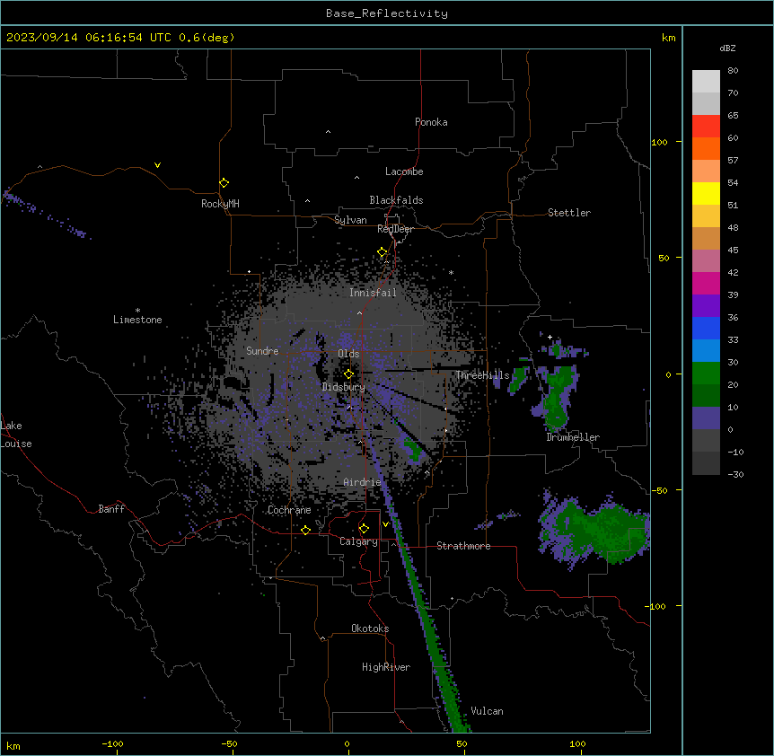The width and height of the screenshot is (774, 756).
Task: Click the 100 tick label on the right axis
Action: pyautogui.click(x=659, y=142)
